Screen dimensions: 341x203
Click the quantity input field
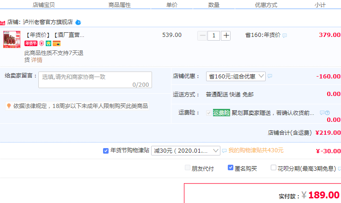(x=214, y=36)
